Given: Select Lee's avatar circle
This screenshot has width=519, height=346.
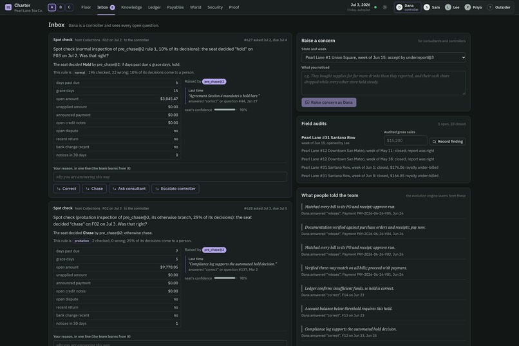Looking at the screenshot, I should pos(448,7).
